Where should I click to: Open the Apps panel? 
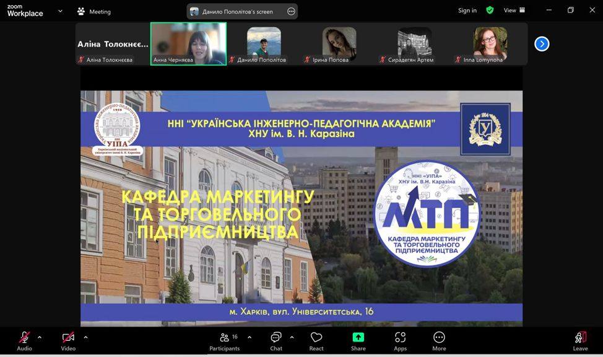pyautogui.click(x=401, y=341)
